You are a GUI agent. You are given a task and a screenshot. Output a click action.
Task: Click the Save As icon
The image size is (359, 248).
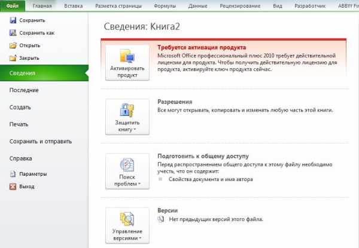pyautogui.click(x=13, y=33)
